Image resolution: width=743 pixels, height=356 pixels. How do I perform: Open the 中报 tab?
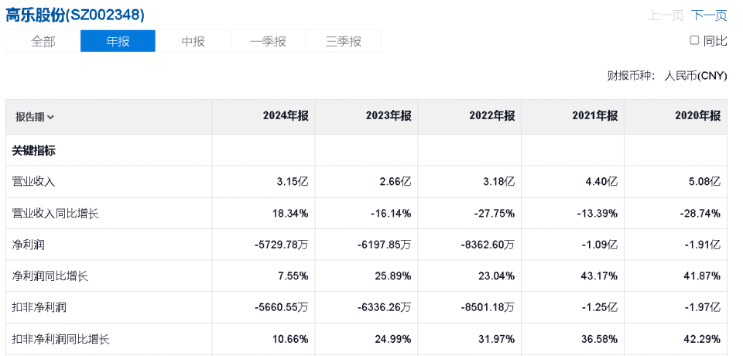pos(193,42)
